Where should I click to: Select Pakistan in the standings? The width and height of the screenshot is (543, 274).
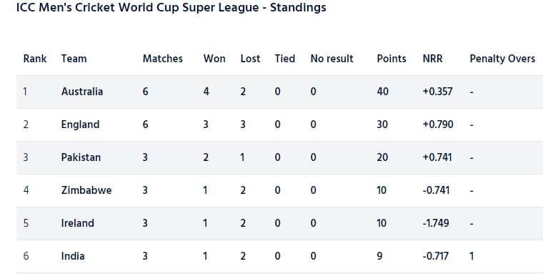pos(81,157)
